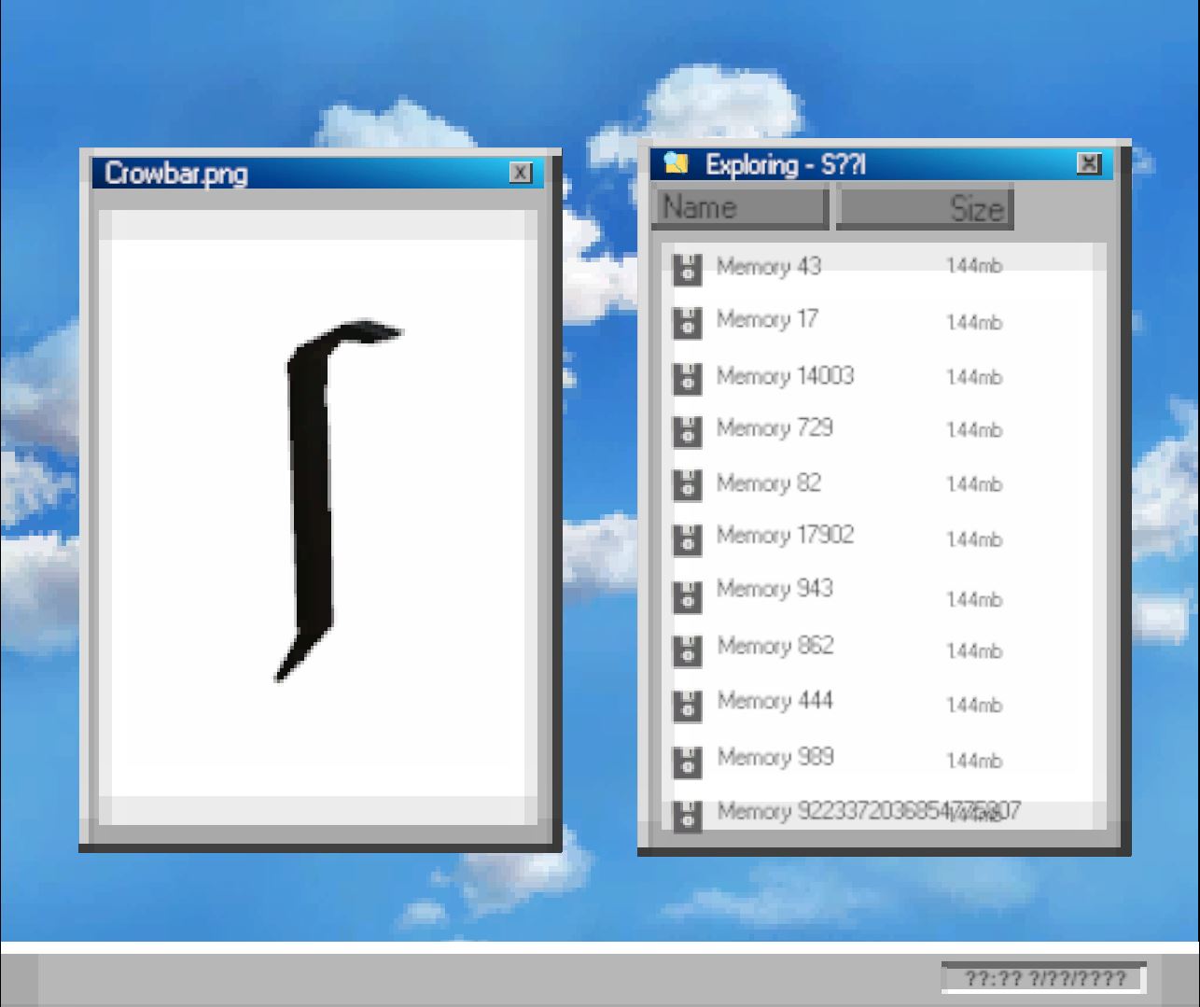Screen dimensions: 1200x1007
Task: Open the Memory 14003 file entry
Action: (x=785, y=376)
